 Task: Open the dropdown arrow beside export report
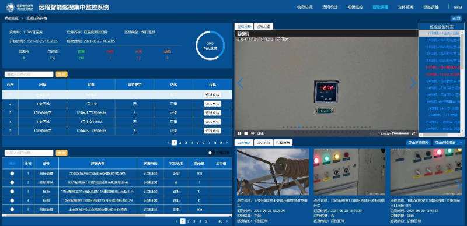coord(461,143)
